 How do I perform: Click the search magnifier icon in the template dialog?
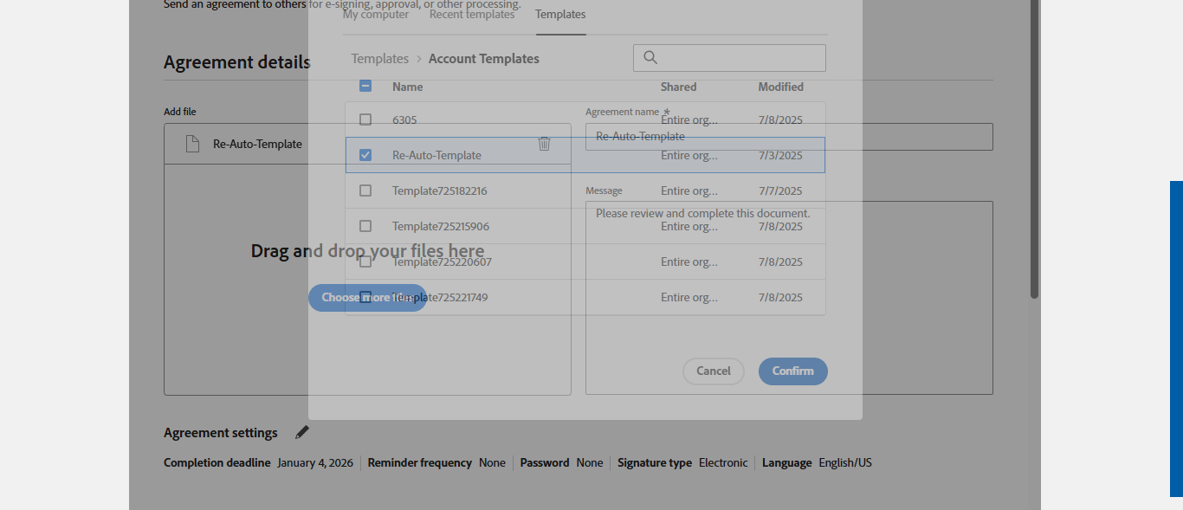tap(650, 58)
